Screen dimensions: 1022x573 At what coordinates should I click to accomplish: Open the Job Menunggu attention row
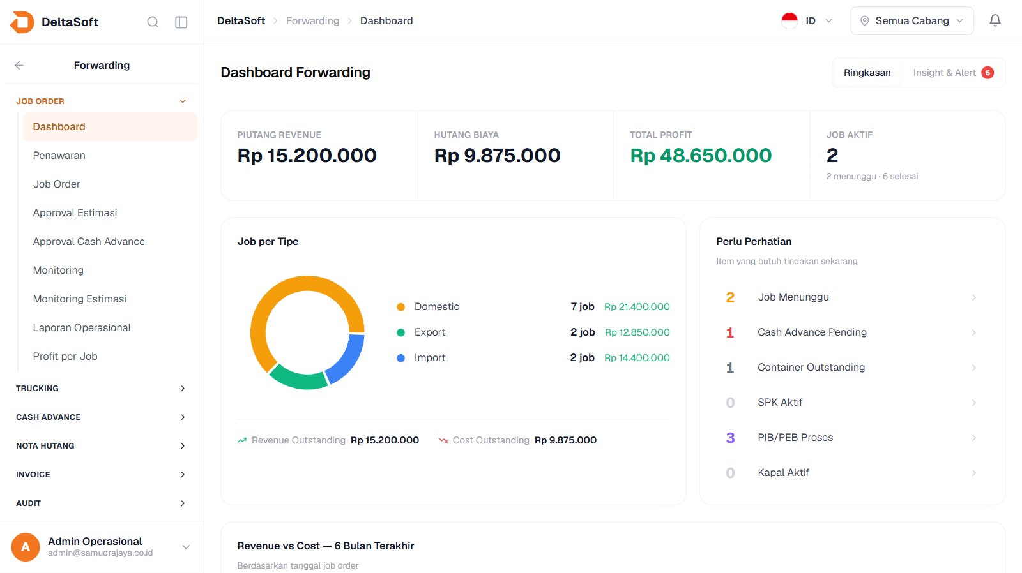(852, 297)
